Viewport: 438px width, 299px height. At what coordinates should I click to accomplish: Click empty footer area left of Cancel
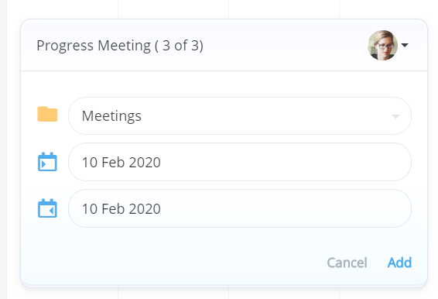(x=173, y=263)
